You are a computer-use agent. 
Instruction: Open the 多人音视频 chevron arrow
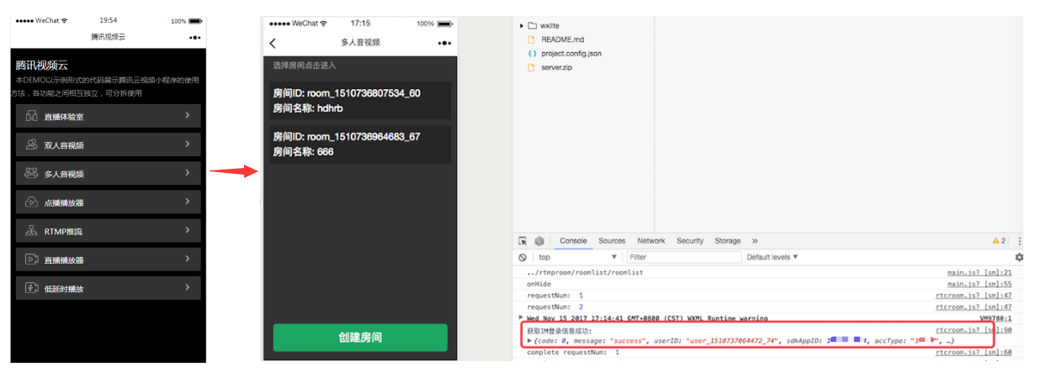[188, 173]
